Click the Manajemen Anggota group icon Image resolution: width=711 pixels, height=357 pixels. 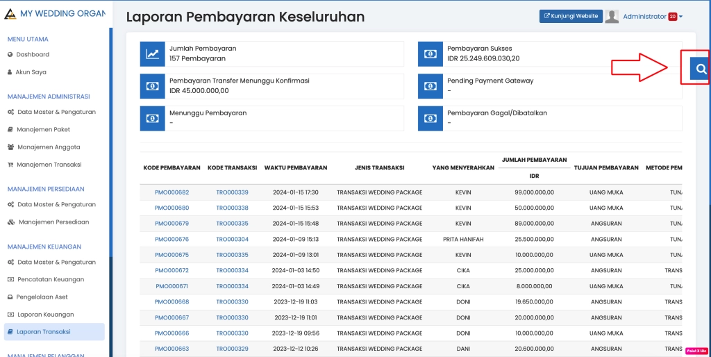click(11, 147)
